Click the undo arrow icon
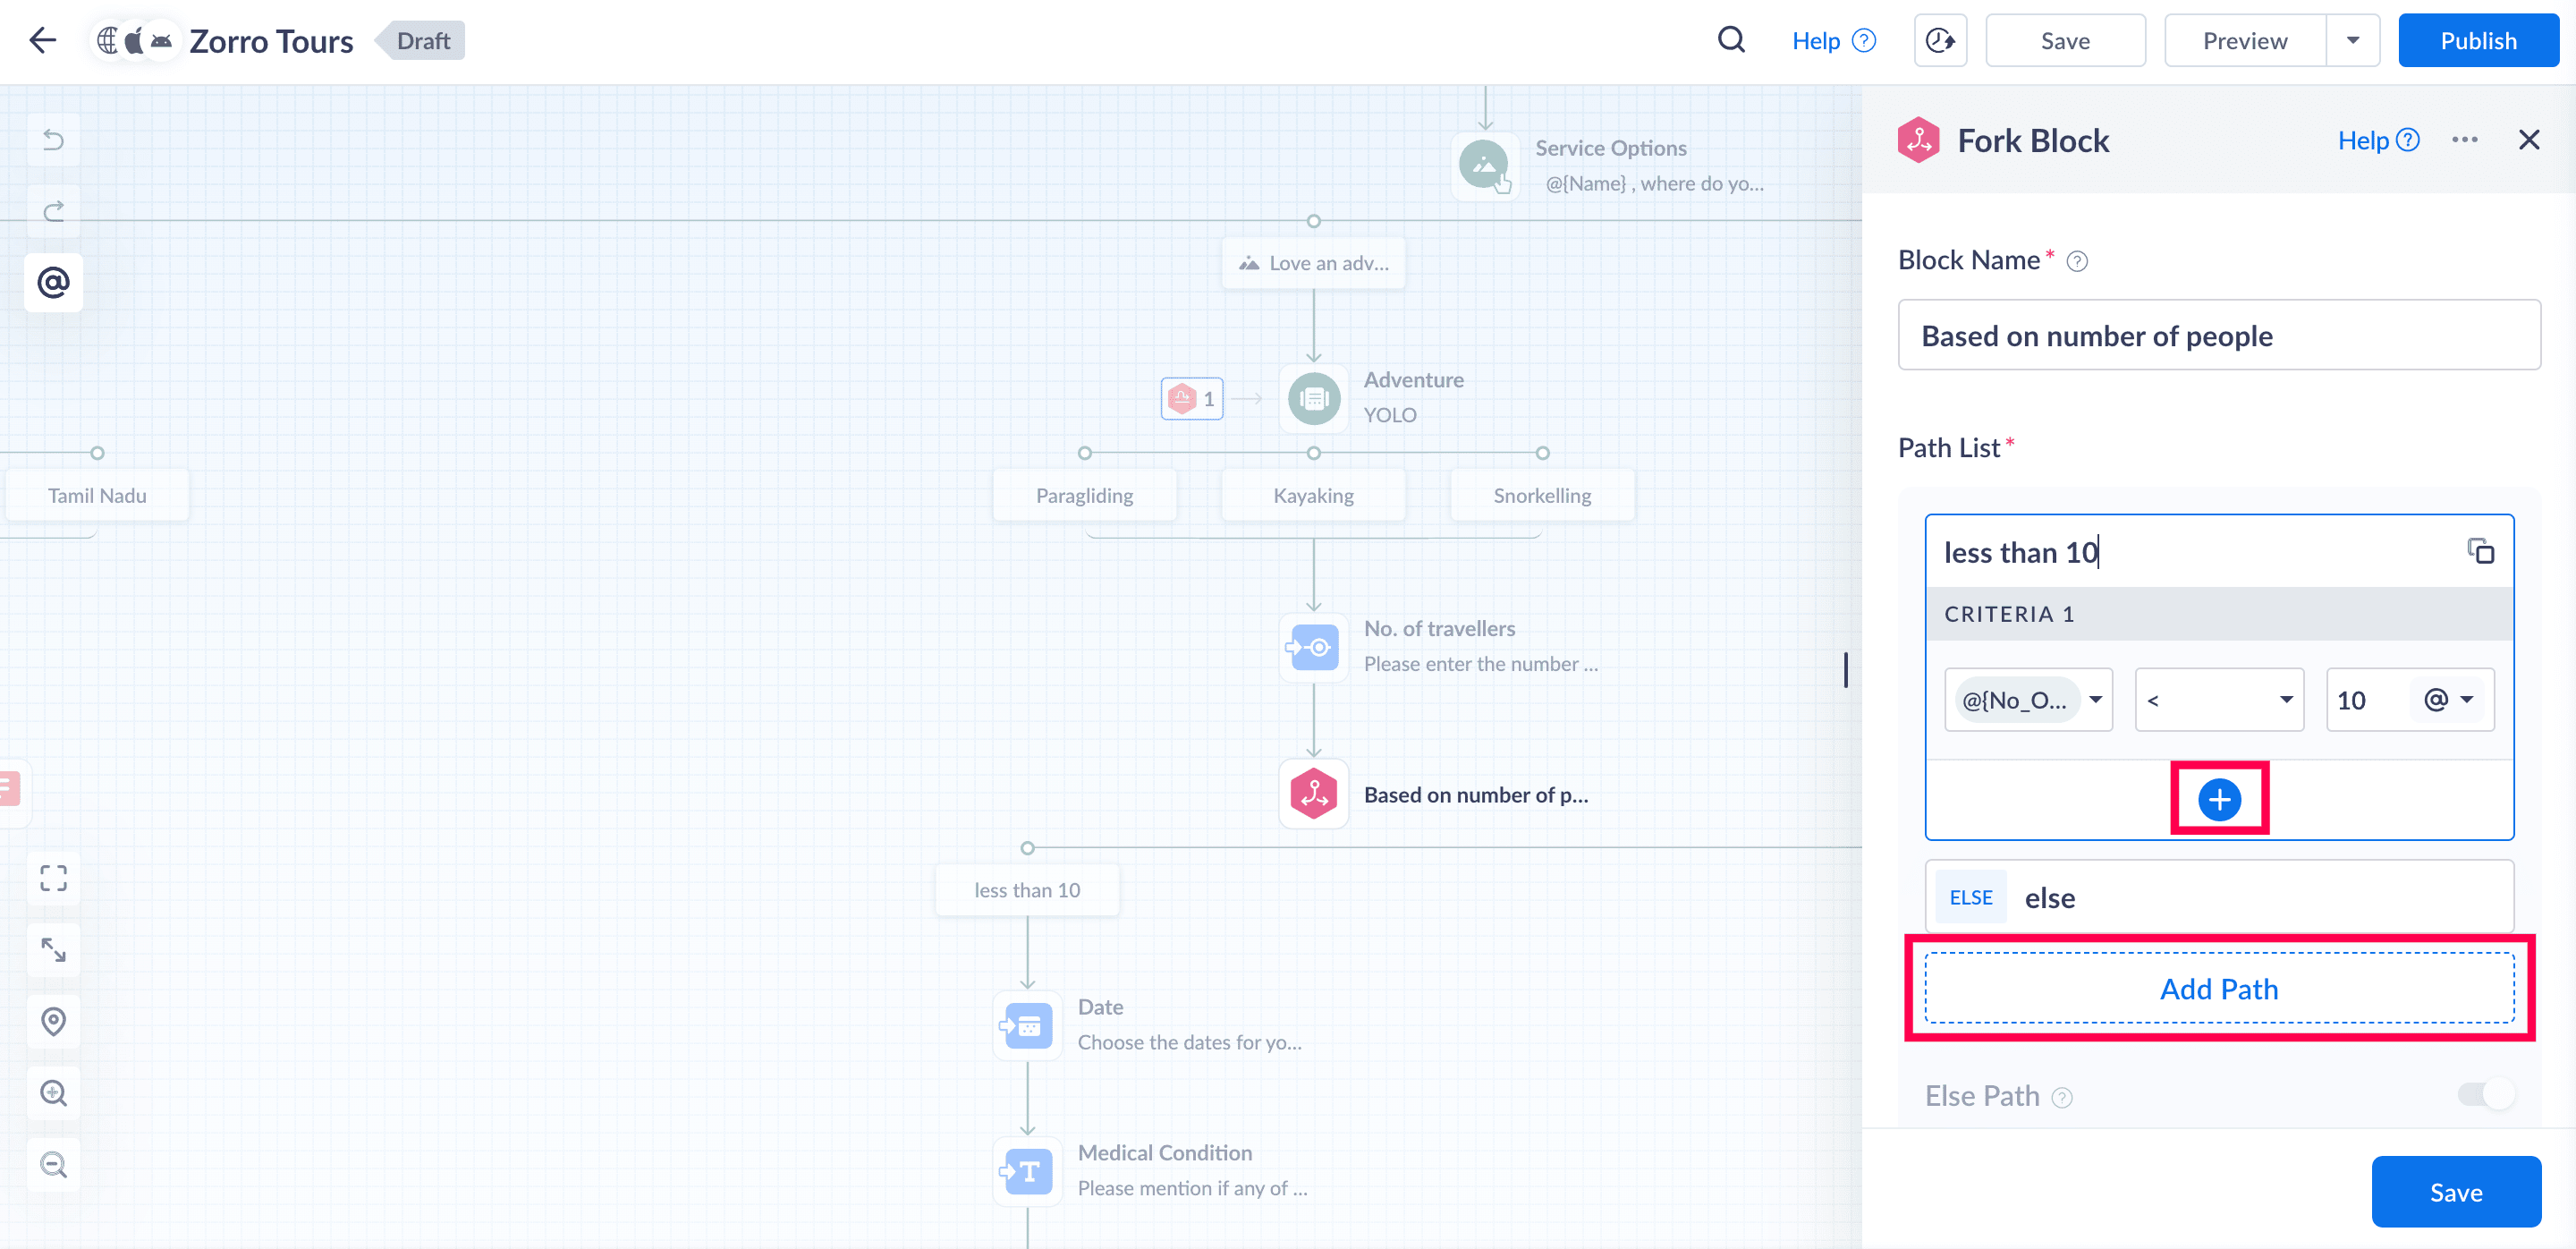 pyautogui.click(x=53, y=140)
